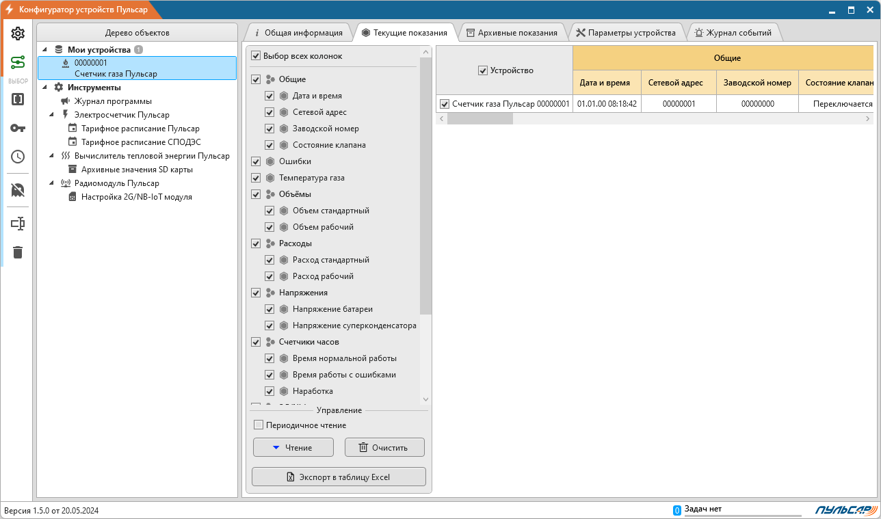Click the crossed-out ghost sidebar icon
The width and height of the screenshot is (881, 519).
[x=18, y=189]
